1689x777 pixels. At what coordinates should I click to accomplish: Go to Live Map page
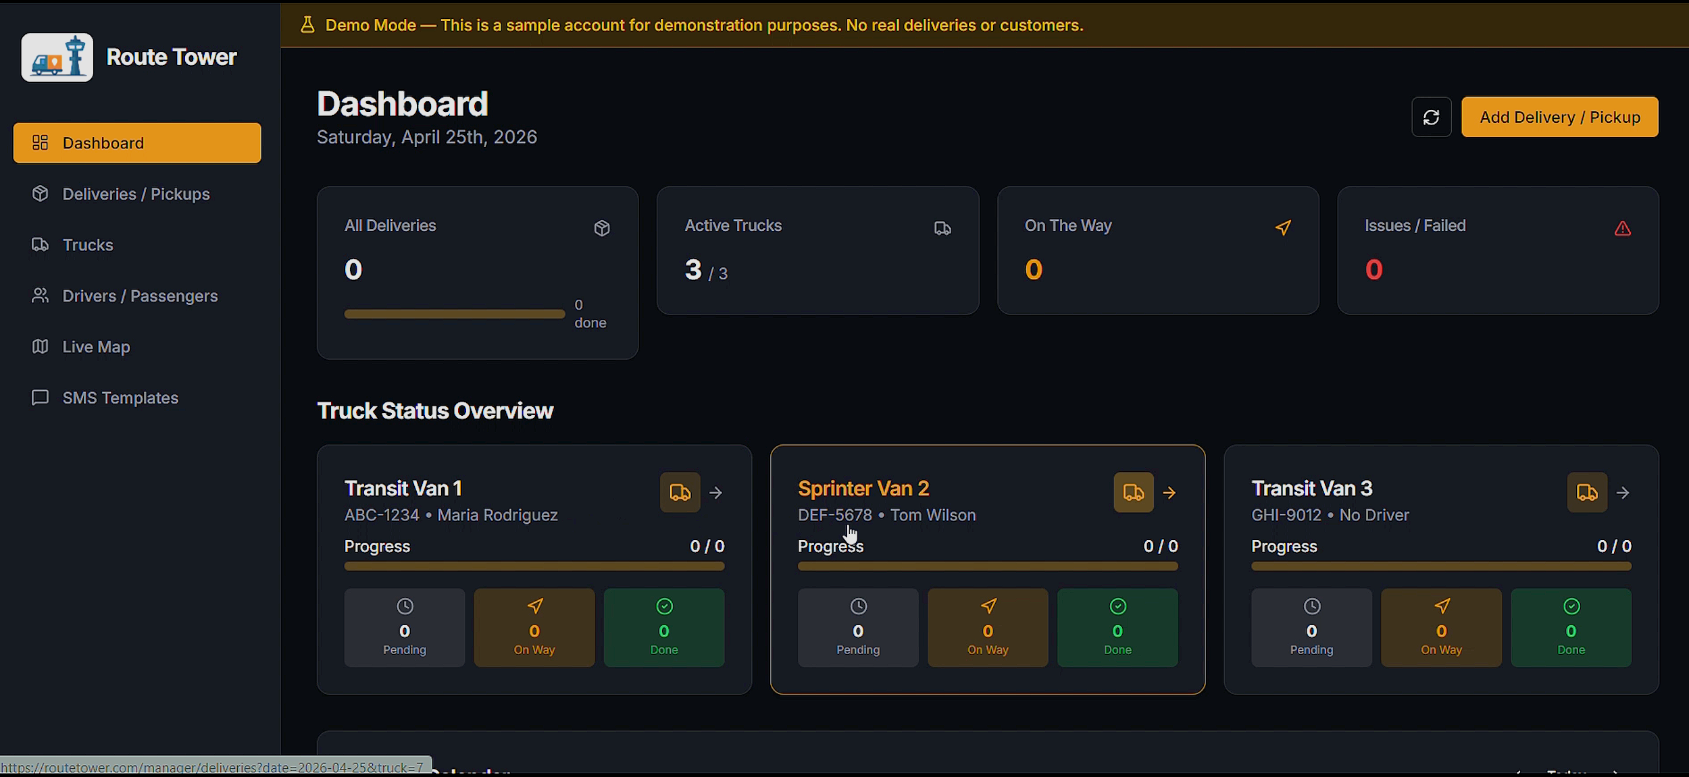pyautogui.click(x=96, y=347)
